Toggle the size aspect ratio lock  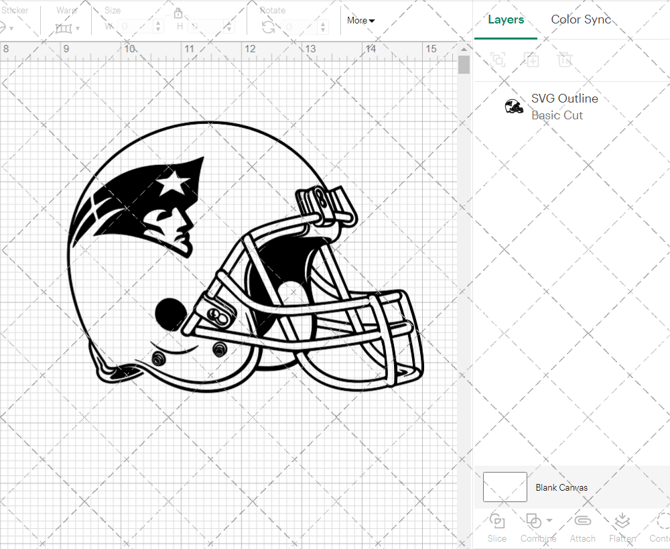tap(178, 13)
